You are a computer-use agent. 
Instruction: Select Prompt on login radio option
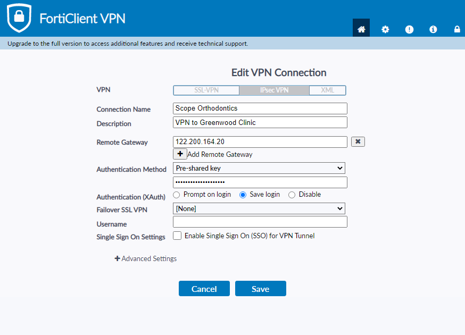[x=177, y=195]
